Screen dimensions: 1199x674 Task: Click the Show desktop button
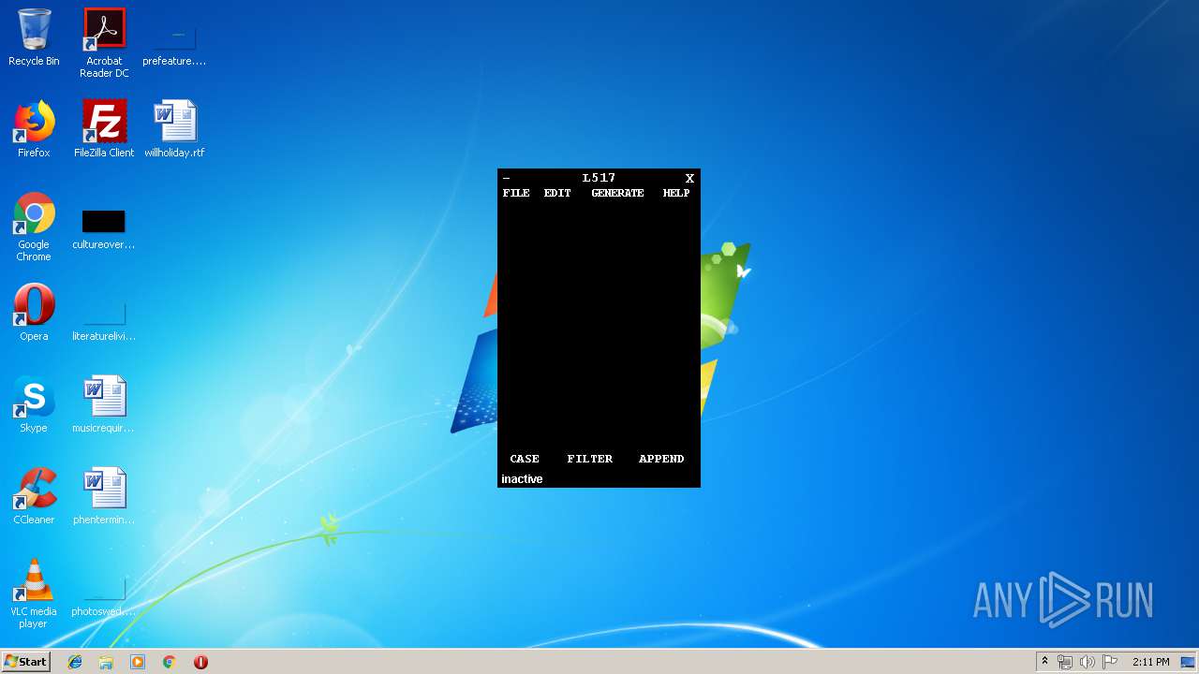point(1189,662)
